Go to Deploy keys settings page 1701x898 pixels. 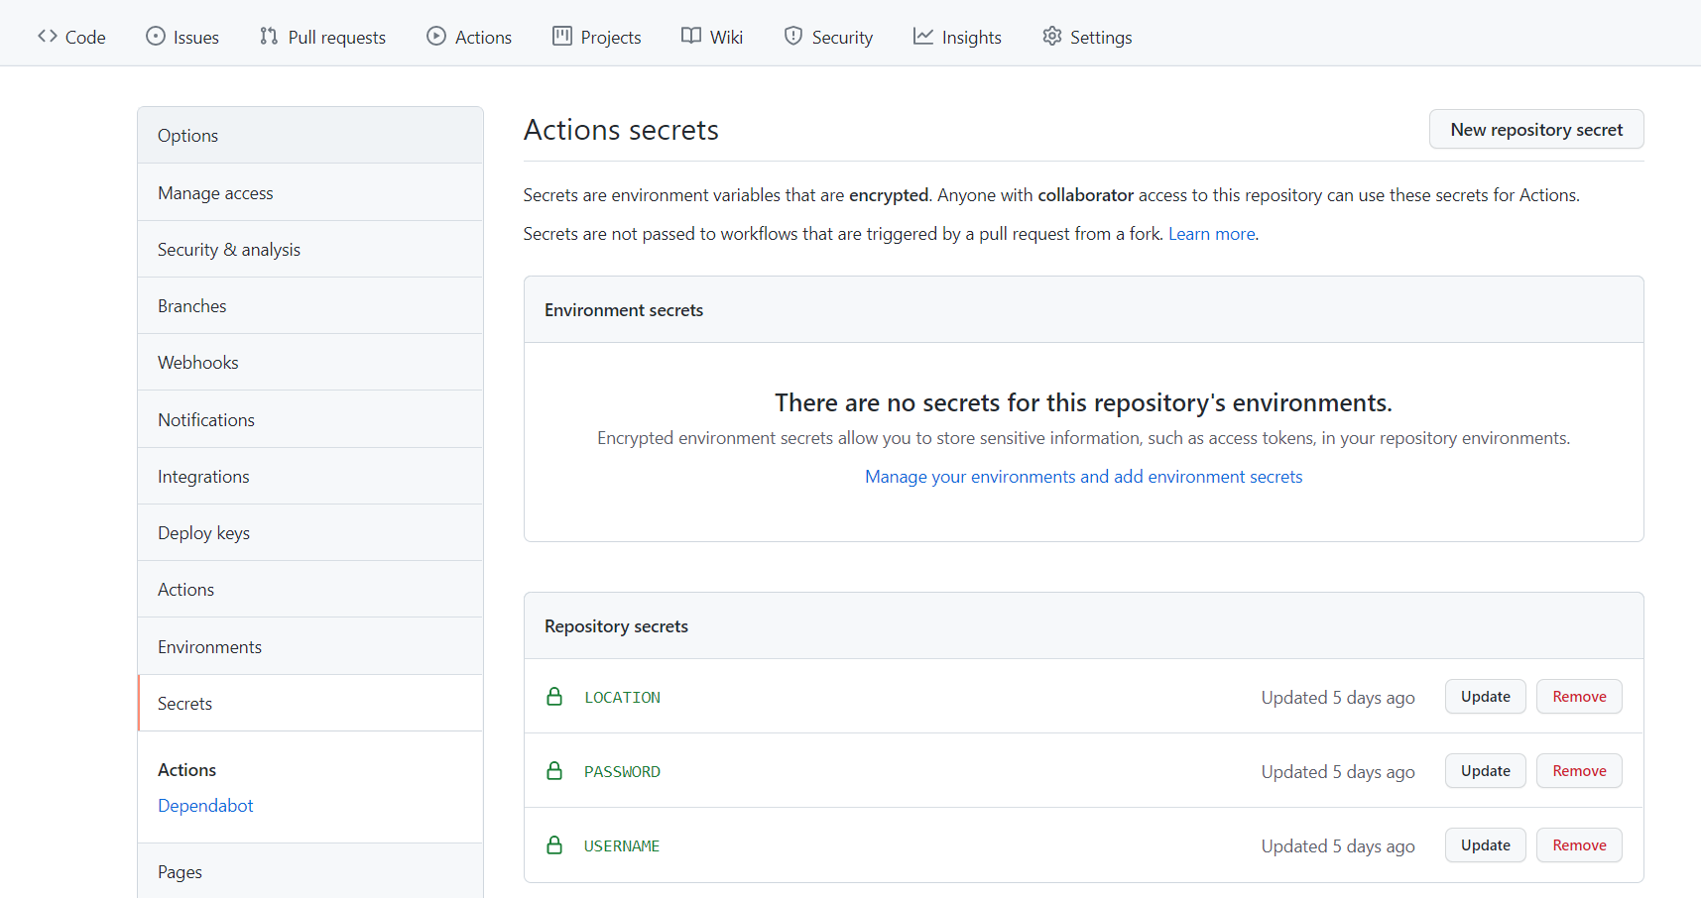tap(203, 533)
